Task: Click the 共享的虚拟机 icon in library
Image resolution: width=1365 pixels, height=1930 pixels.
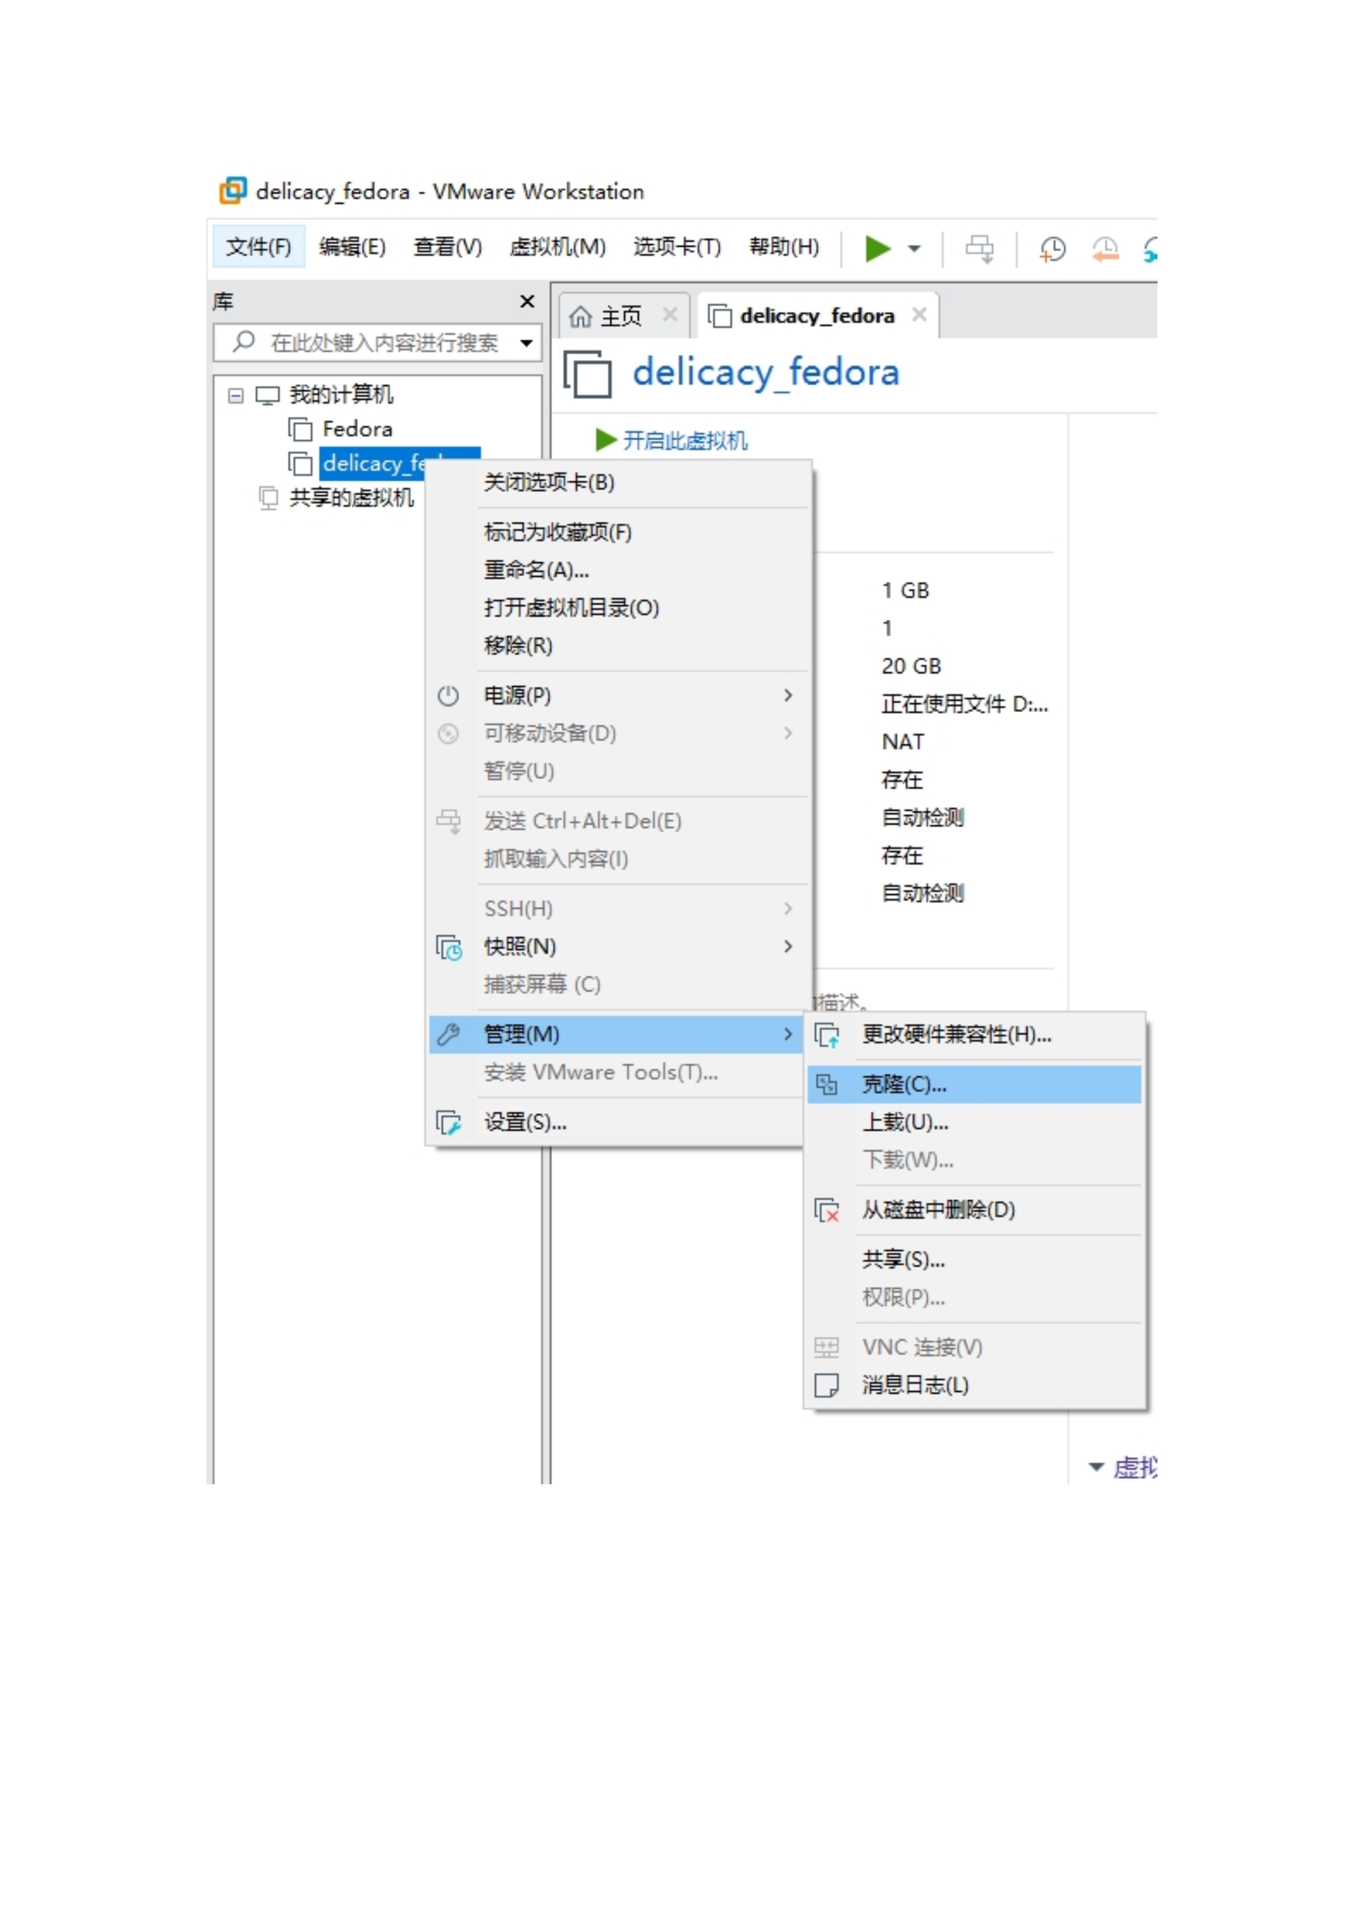Action: click(268, 497)
